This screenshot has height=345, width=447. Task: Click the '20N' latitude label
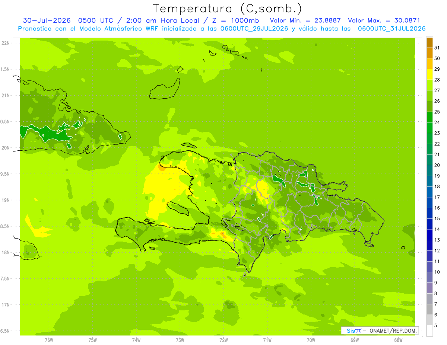click(x=6, y=148)
